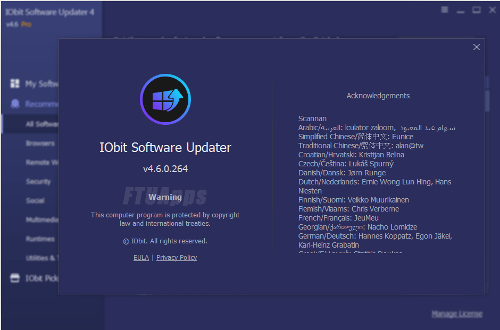Click Flemish translator Chris Verberne line
The width and height of the screenshot is (500, 330).
(348, 209)
